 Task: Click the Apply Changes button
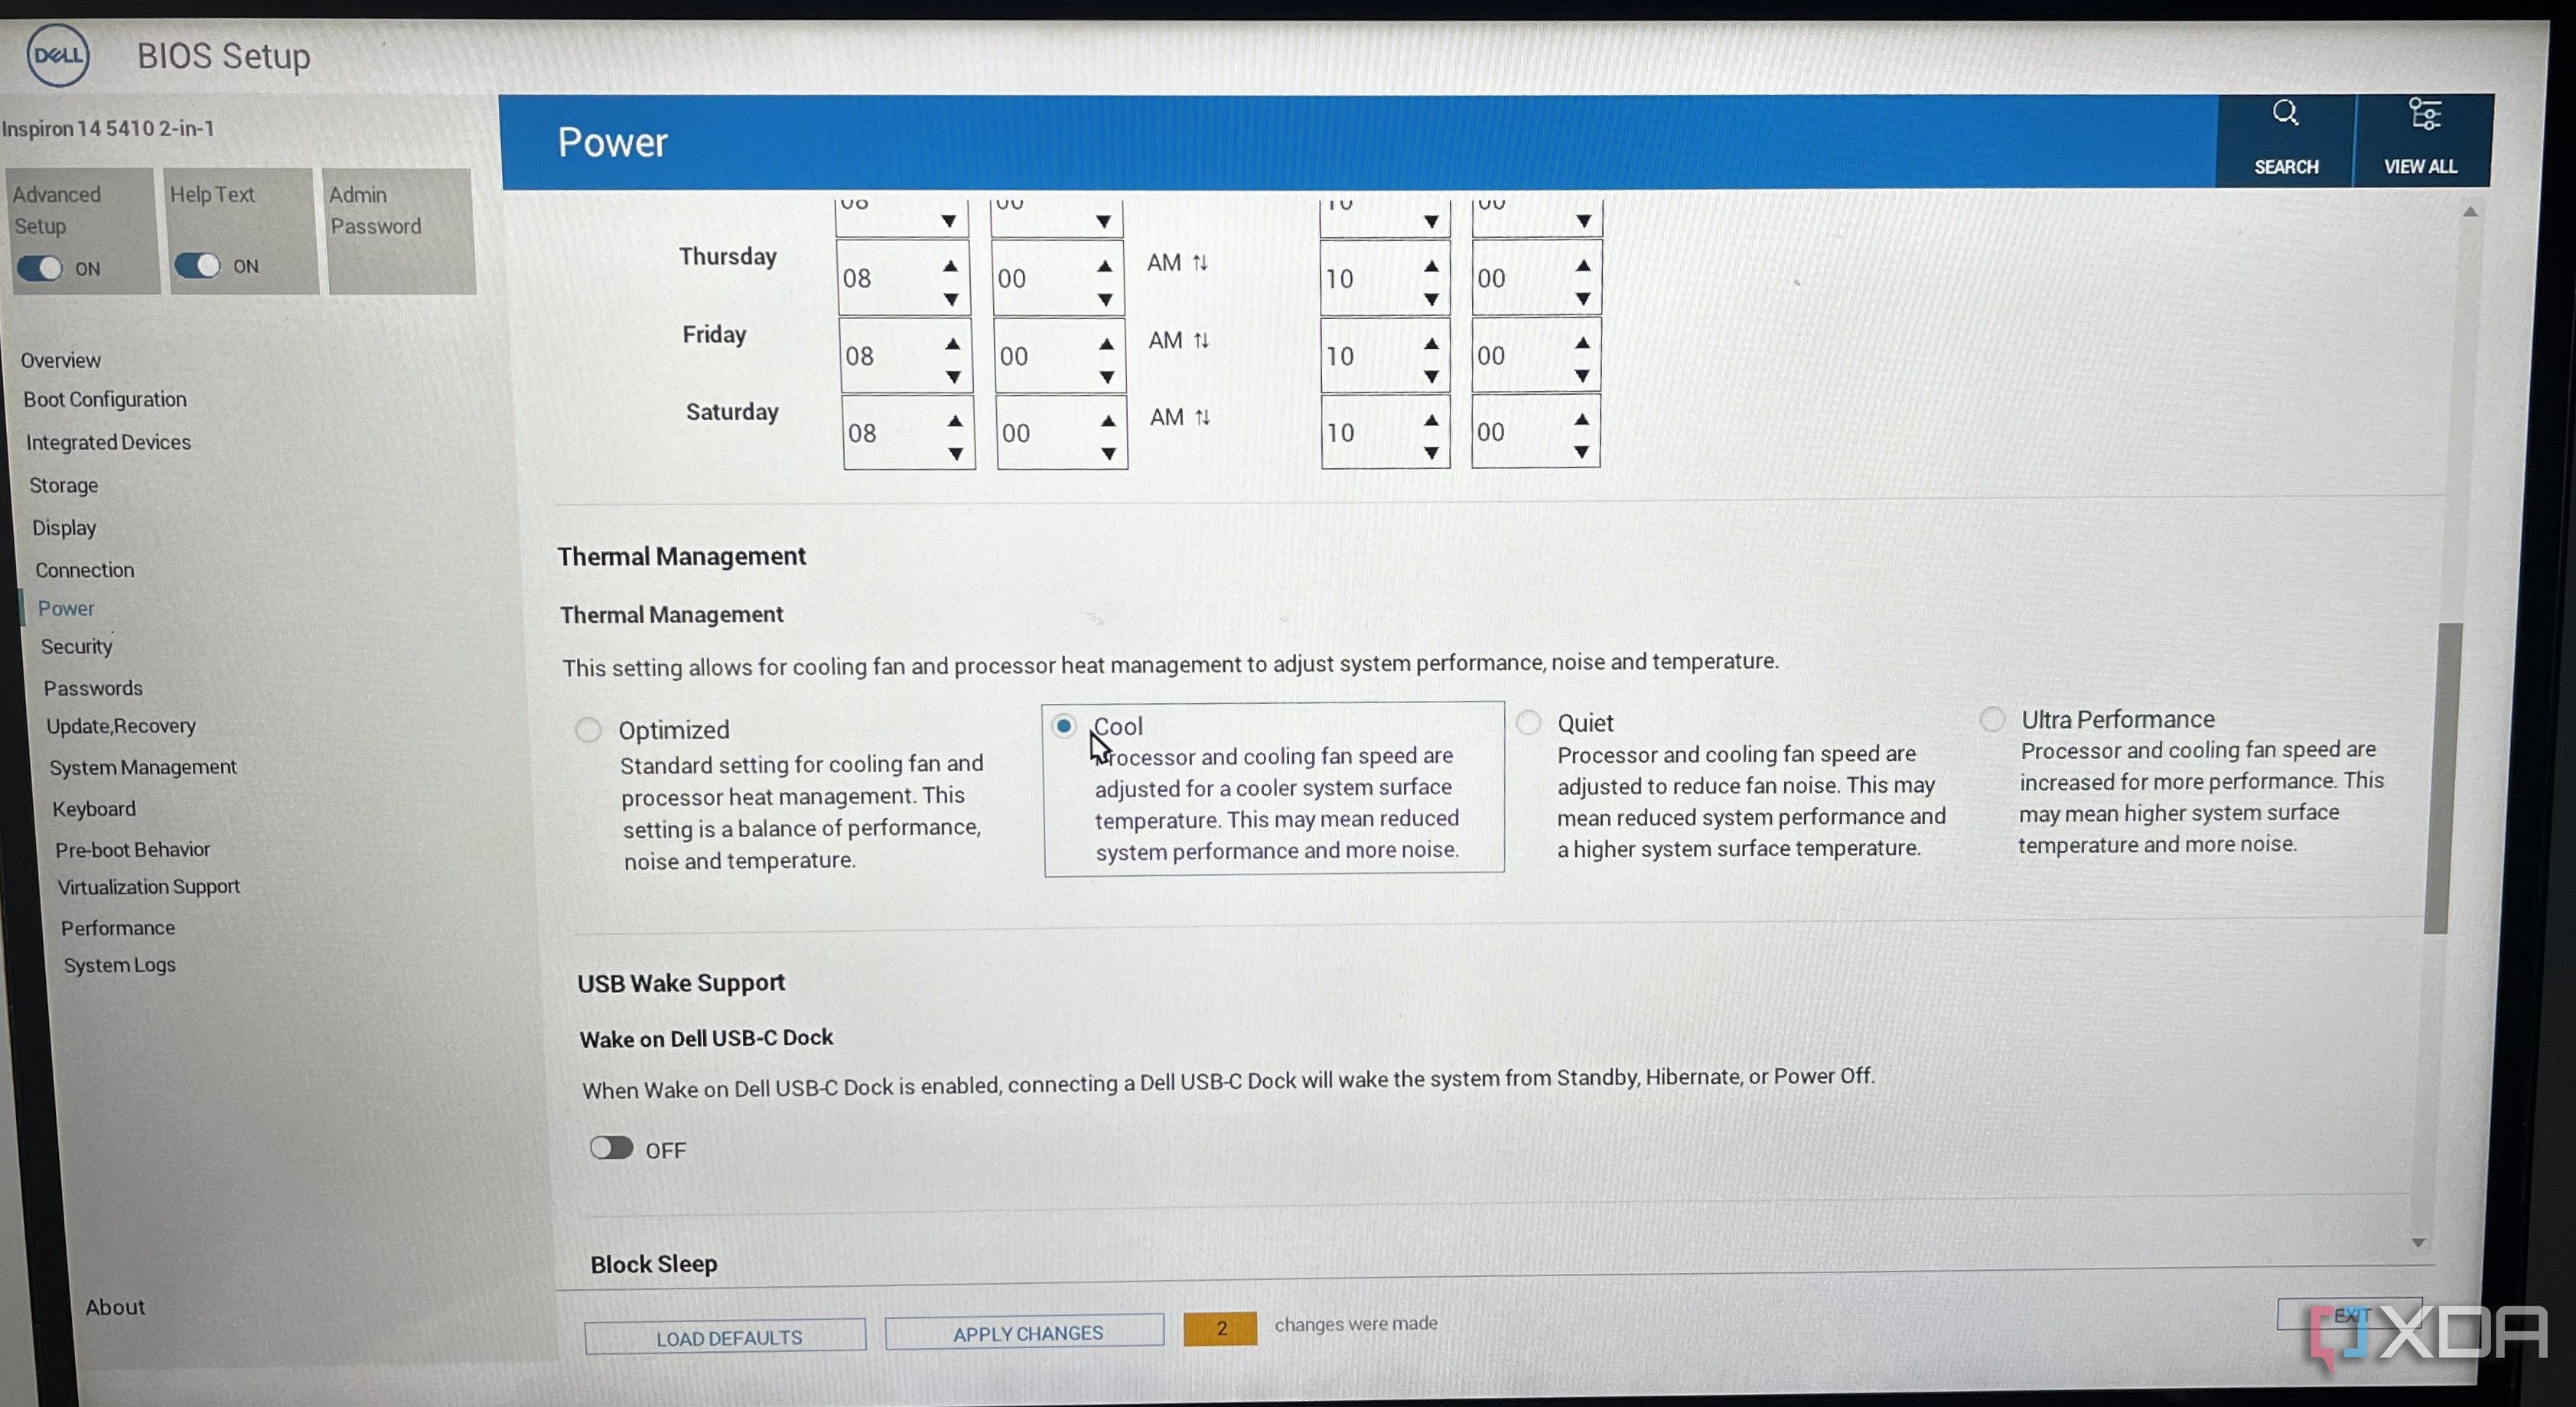tap(1025, 1332)
